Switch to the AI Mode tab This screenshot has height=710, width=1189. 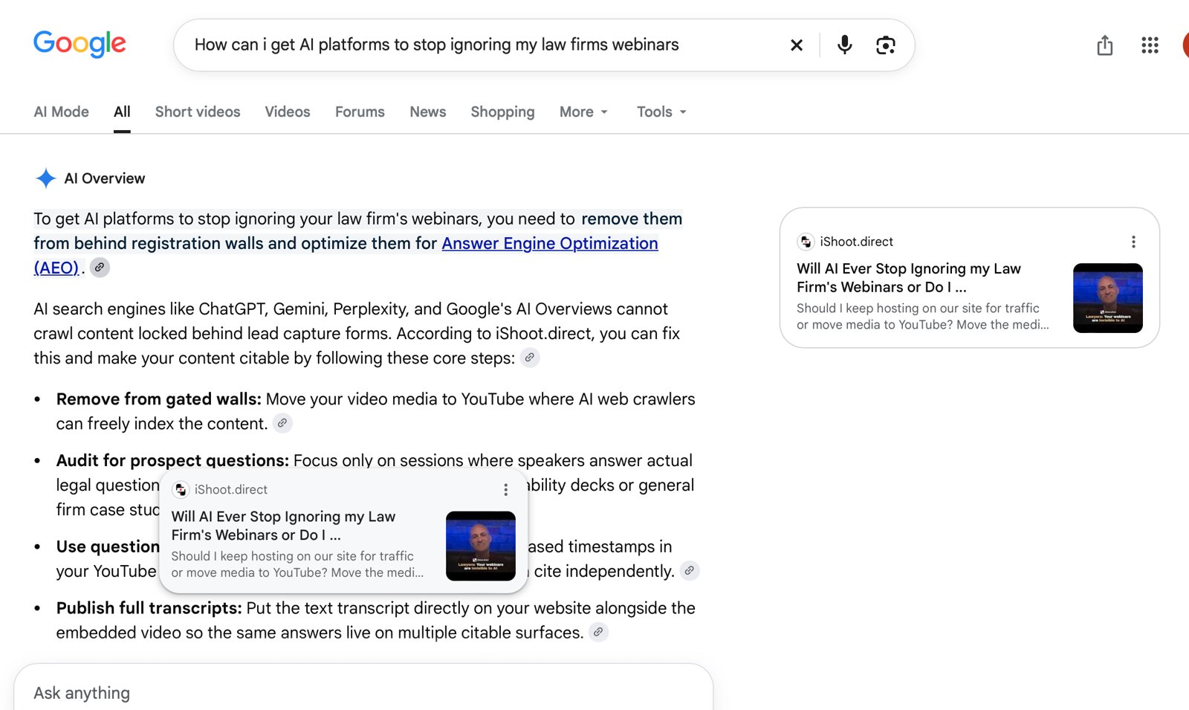[61, 112]
